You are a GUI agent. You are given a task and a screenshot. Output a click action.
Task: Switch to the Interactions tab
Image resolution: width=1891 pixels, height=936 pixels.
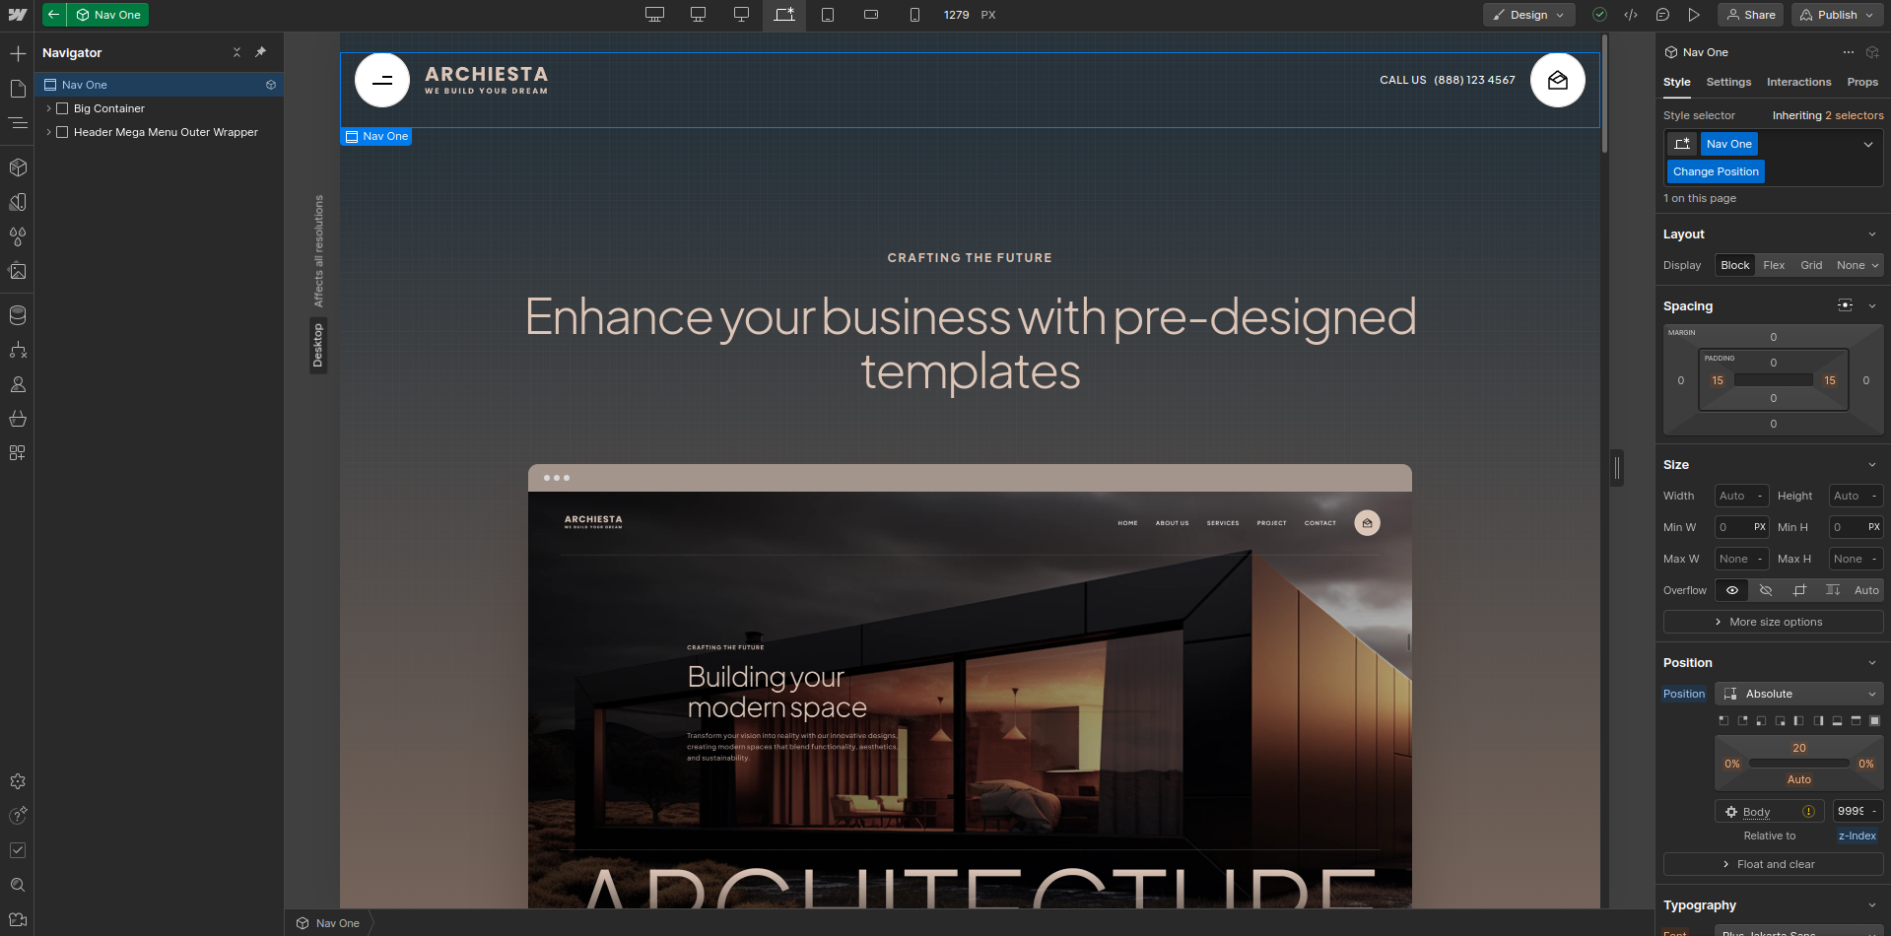pos(1798,82)
